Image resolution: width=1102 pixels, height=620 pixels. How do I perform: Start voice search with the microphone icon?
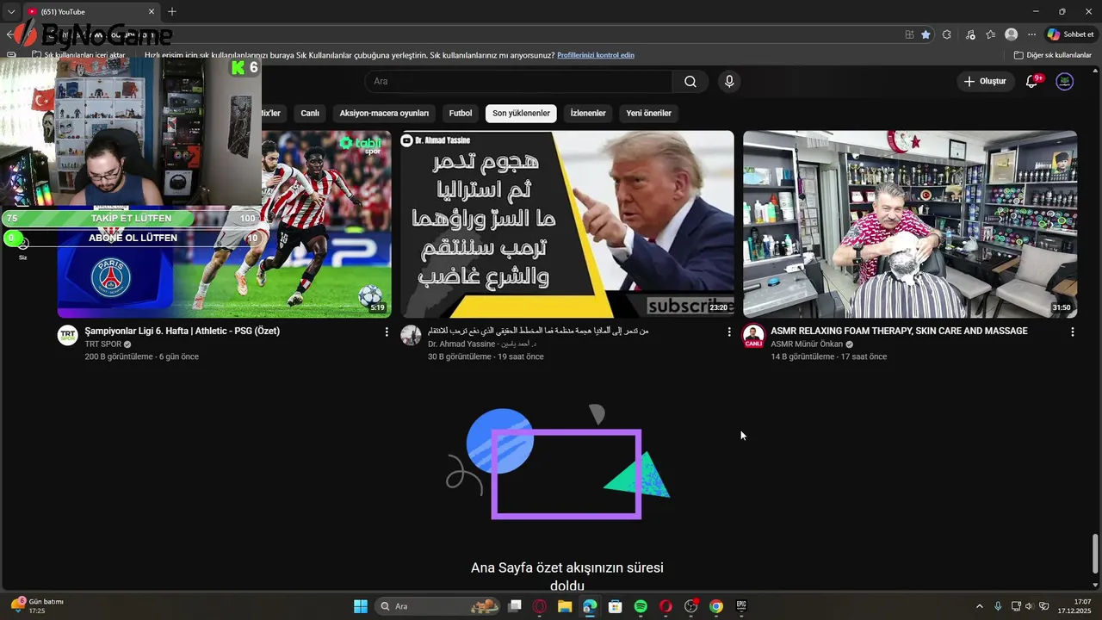[729, 82]
